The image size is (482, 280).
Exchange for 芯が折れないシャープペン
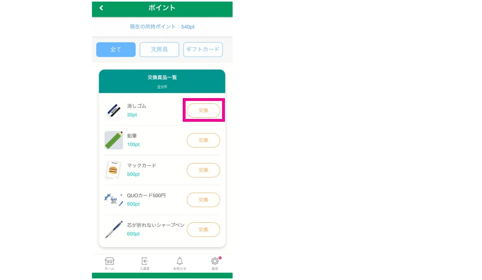[x=203, y=230]
